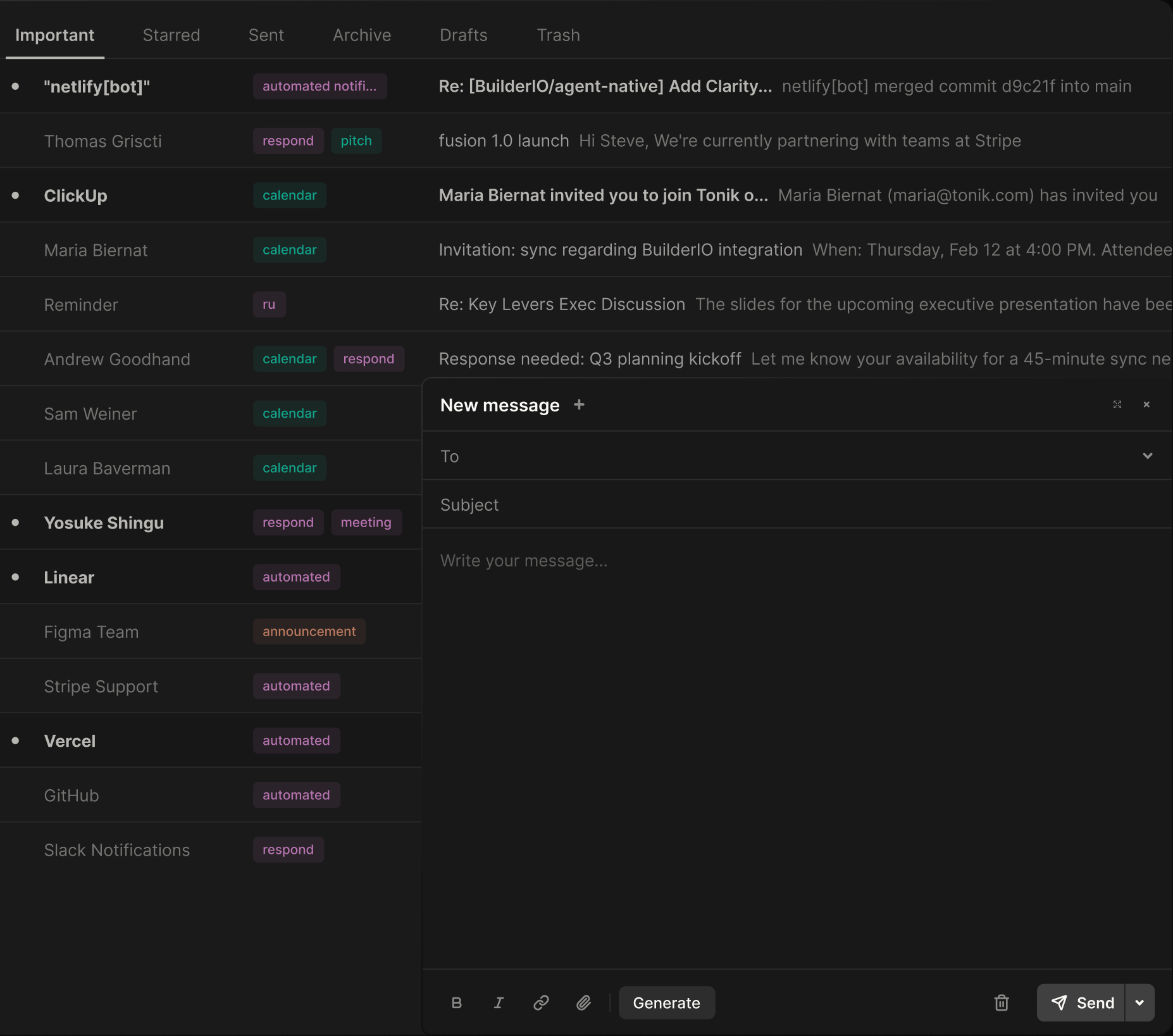
Task: Click the unread dot next to Vercel
Action: [15, 740]
